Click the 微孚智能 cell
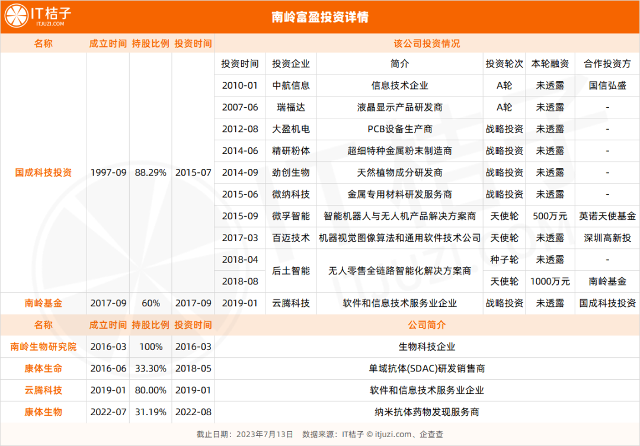This screenshot has height=446, width=640. [x=291, y=216]
